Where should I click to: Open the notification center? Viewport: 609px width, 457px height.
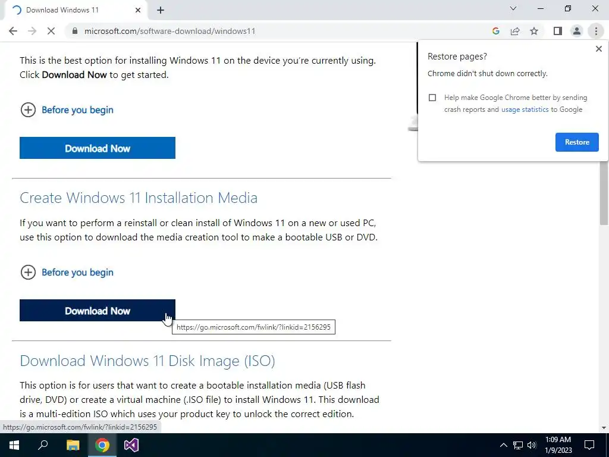tap(589, 445)
